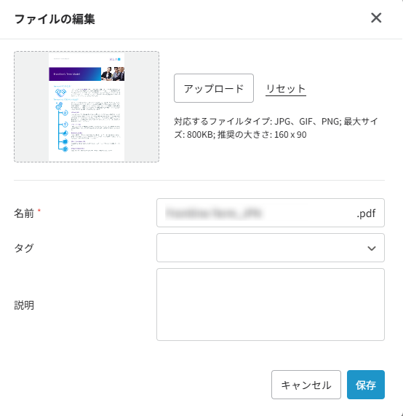Click the キャンセル button
Viewport: 403px width, 416px height.
click(306, 385)
